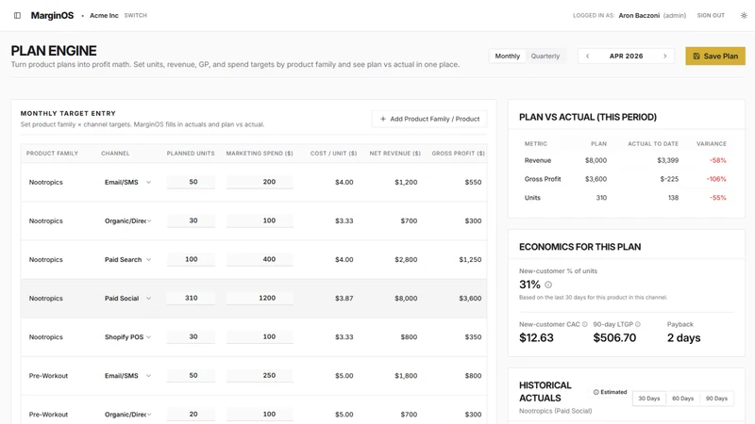Viewport: 755px width, 424px height.
Task: Click the Aron Baczoni user name
Action: [639, 15]
